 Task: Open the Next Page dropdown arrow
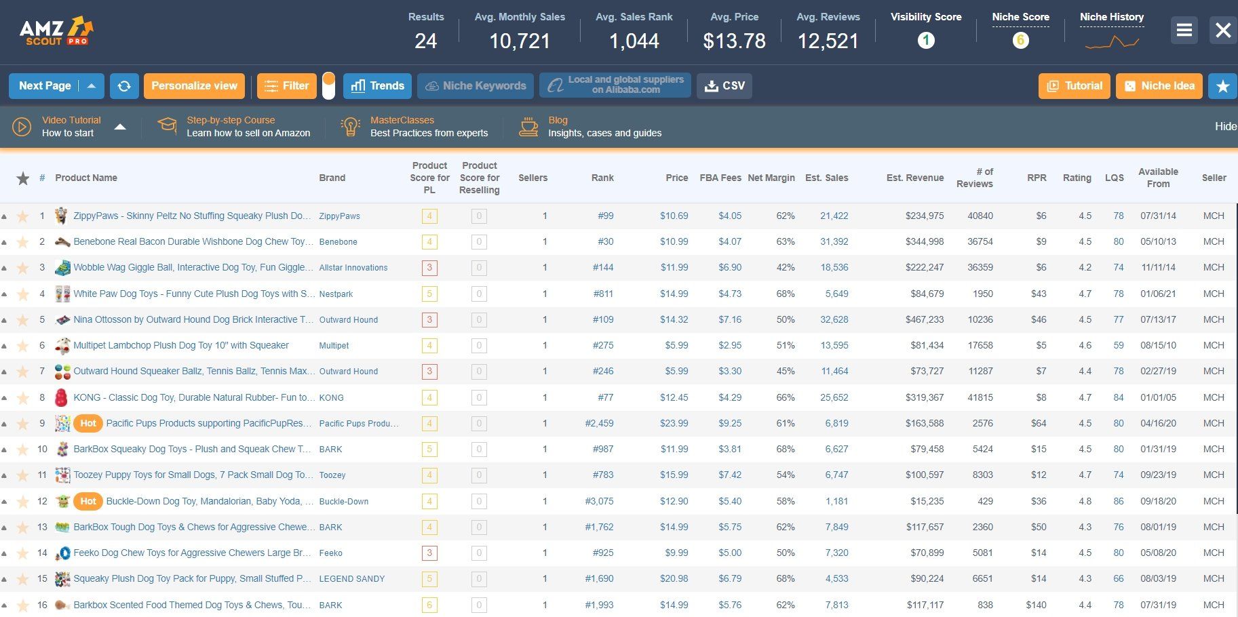pyautogui.click(x=92, y=86)
